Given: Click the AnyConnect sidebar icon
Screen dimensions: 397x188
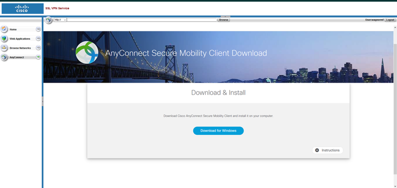Looking at the screenshot, I should (x=4, y=57).
